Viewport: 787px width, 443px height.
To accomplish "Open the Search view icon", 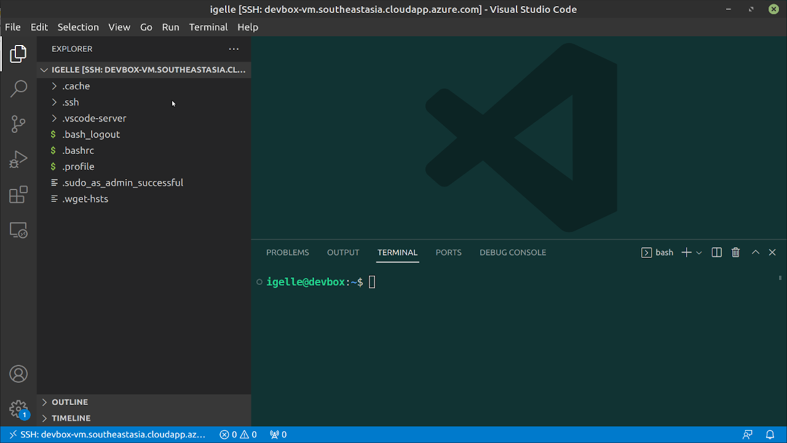I will [18, 89].
